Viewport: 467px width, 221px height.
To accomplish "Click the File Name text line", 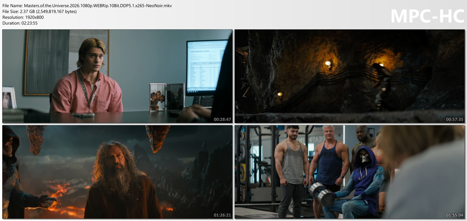I will pos(87,6).
